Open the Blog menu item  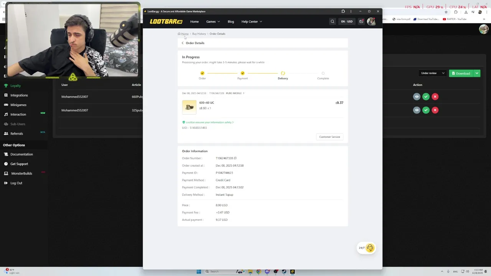[231, 21]
